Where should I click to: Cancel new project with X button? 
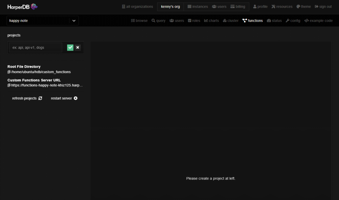pyautogui.click(x=77, y=48)
